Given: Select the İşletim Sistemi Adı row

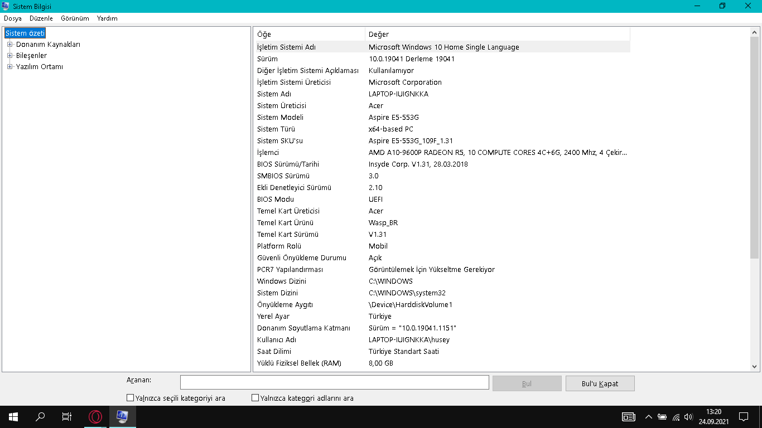Looking at the screenshot, I should (x=442, y=47).
